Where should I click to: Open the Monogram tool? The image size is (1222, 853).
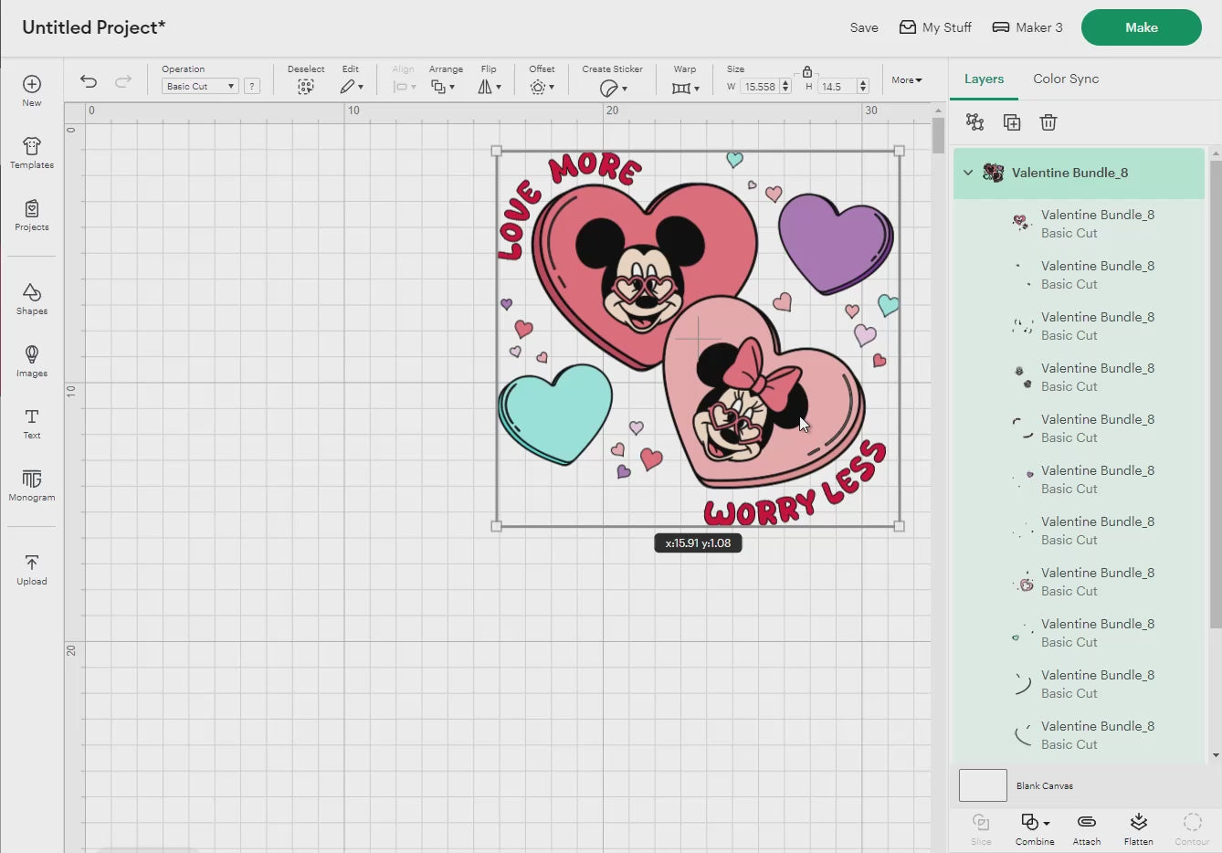click(x=32, y=485)
